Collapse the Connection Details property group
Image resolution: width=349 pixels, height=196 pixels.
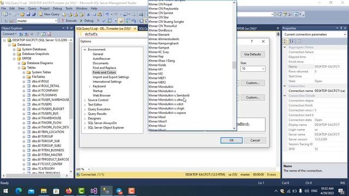point(285,96)
